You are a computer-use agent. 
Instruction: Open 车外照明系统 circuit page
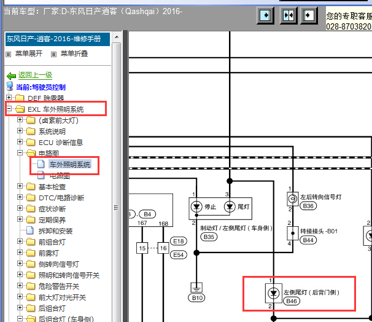(x=70, y=164)
